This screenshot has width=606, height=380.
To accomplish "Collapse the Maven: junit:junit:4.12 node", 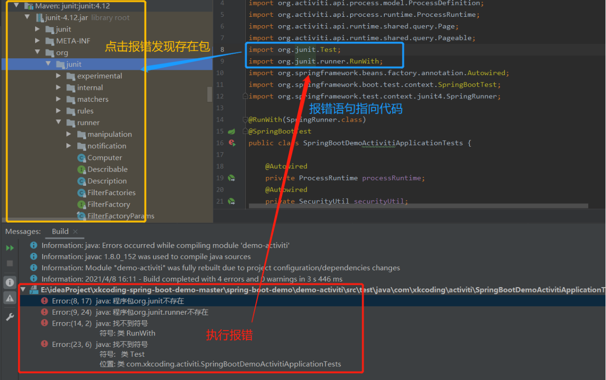I will pyautogui.click(x=17, y=6).
